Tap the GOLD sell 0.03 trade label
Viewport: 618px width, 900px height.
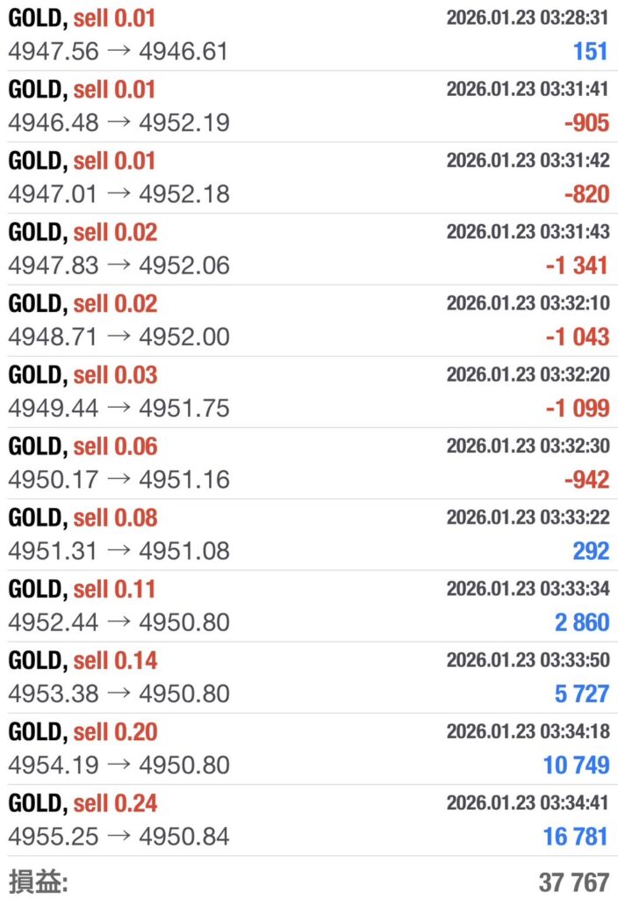pyautogui.click(x=83, y=374)
